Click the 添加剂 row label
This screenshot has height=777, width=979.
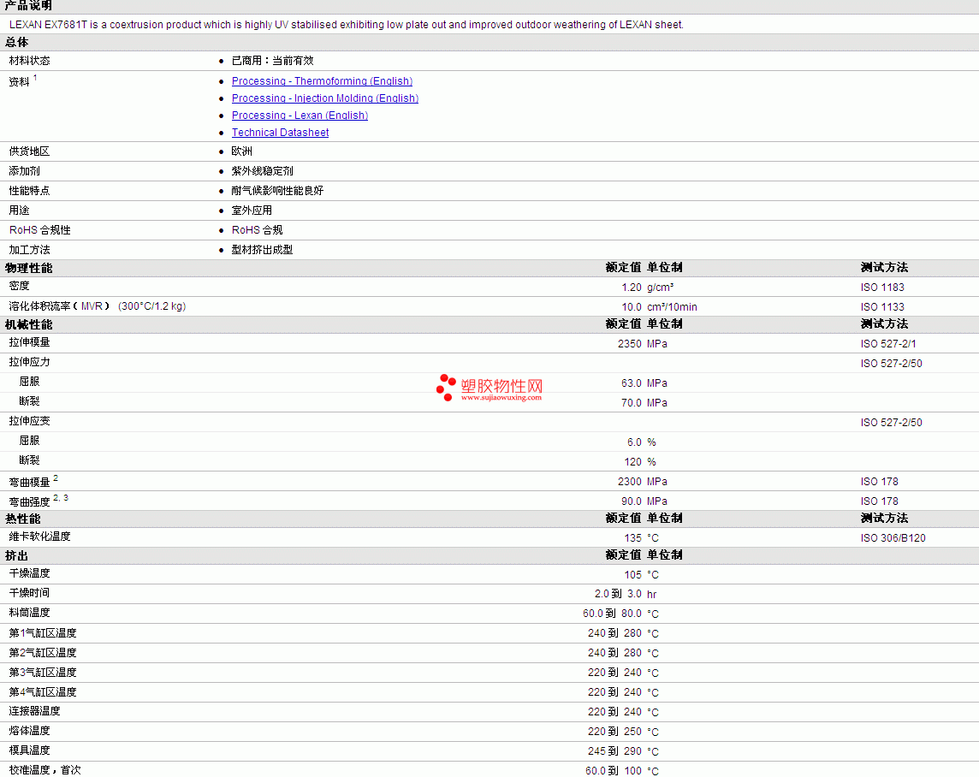point(24,171)
